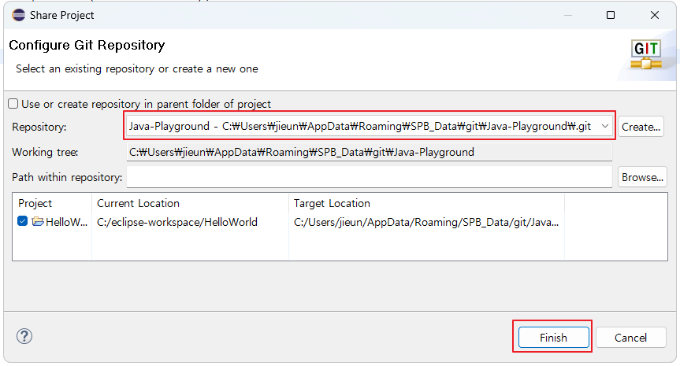Click the Project column header
Screen dimensions: 680x366
click(x=35, y=203)
